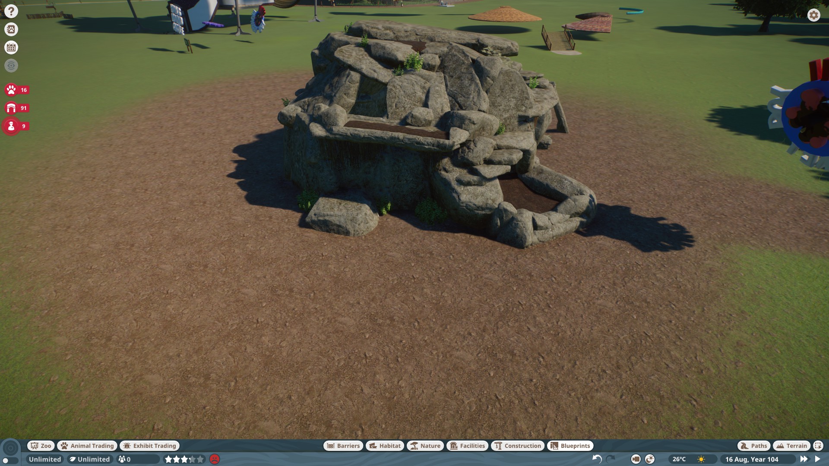Click the play game speed button
This screenshot has height=466, width=829.
[817, 459]
